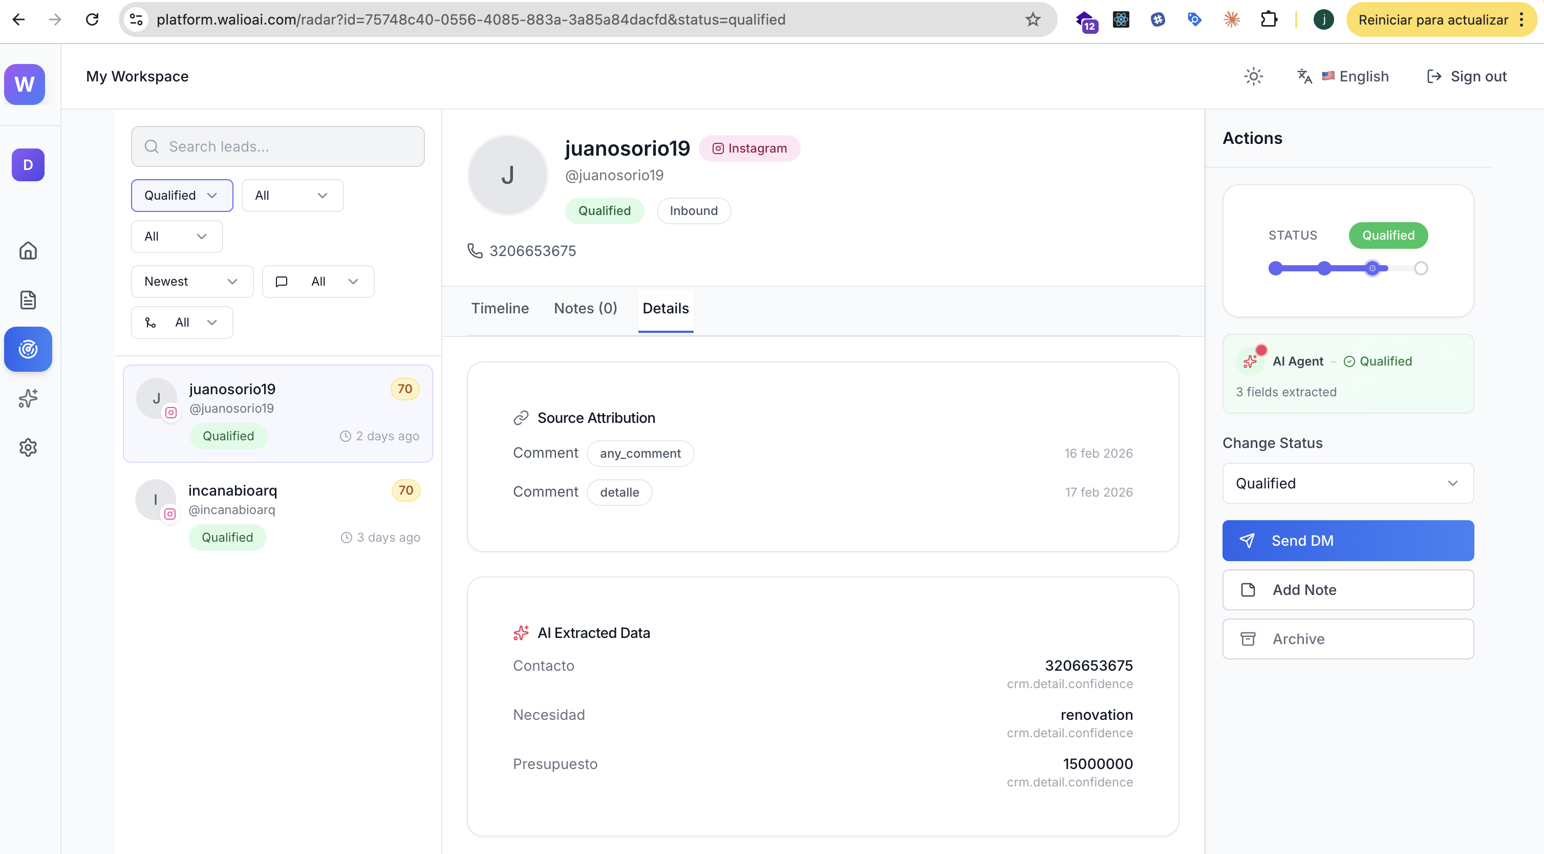
Task: Click the purple W workspace logo
Action: pyautogui.click(x=25, y=84)
